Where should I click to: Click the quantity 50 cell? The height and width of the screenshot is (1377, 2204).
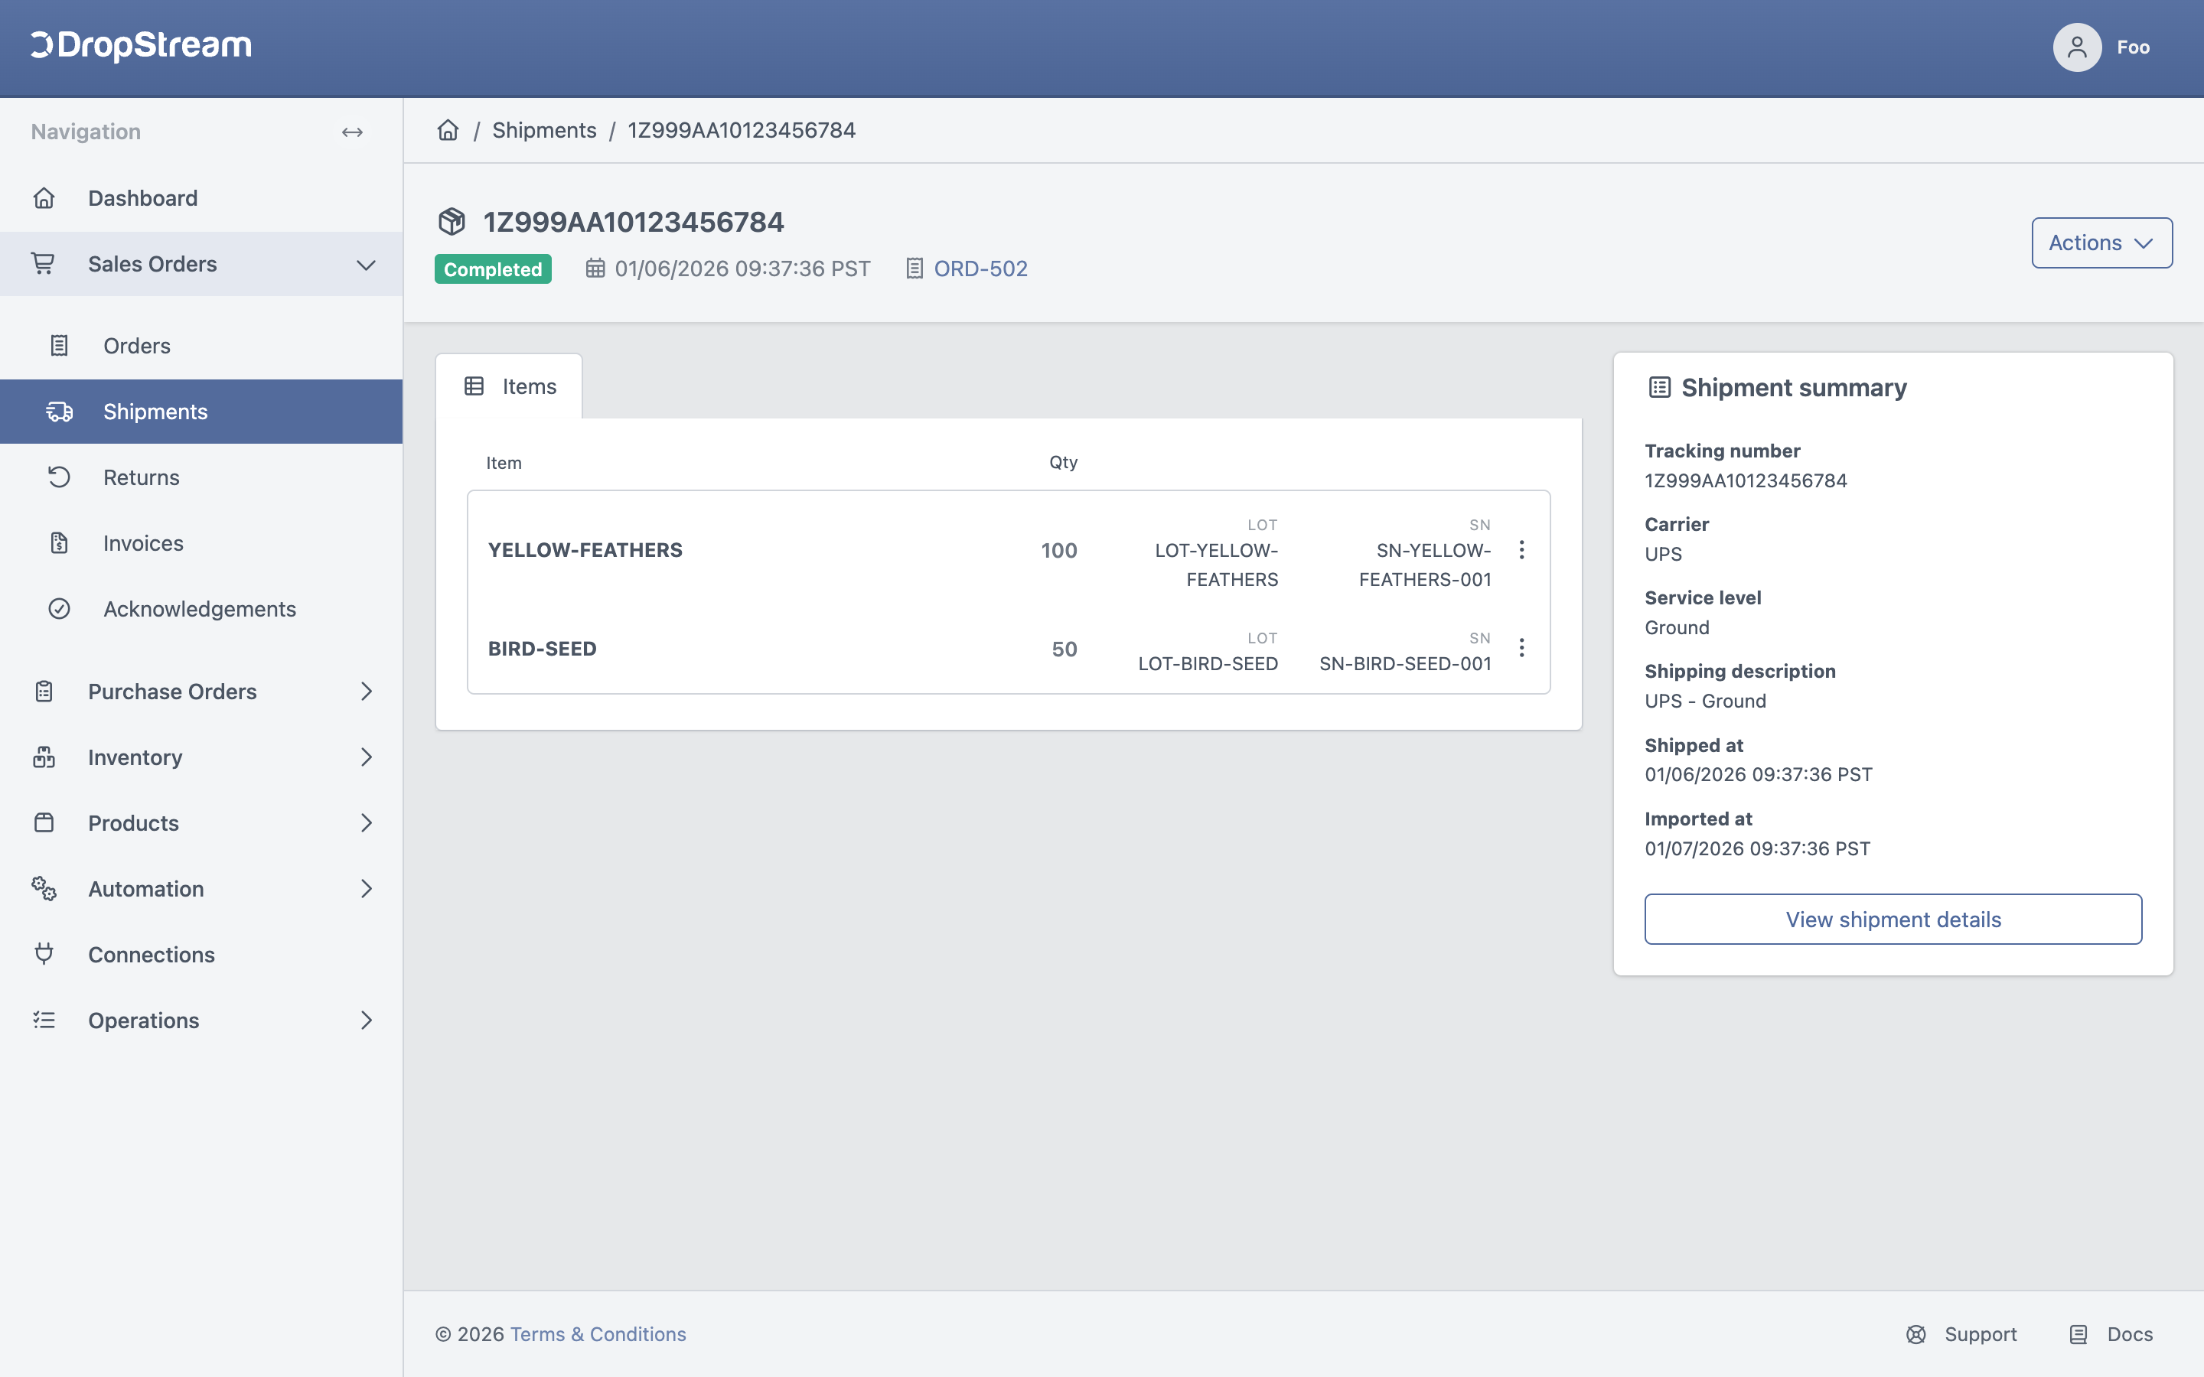[1064, 649]
